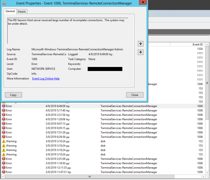This screenshot has width=210, height=180.
Task: Click error icon of 3/8/2019 9:07:13 row
Action: [4, 124]
